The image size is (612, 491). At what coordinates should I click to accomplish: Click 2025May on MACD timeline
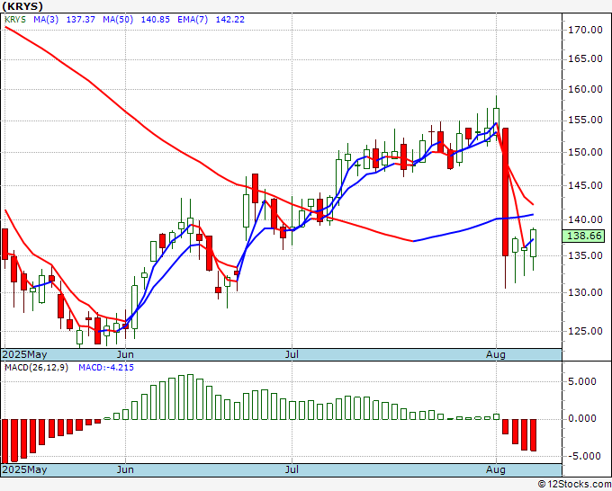[x=24, y=469]
